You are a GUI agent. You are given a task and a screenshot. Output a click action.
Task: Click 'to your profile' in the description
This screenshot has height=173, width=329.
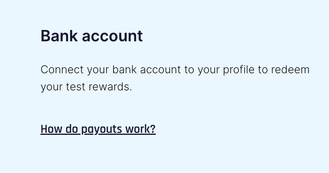(x=219, y=70)
